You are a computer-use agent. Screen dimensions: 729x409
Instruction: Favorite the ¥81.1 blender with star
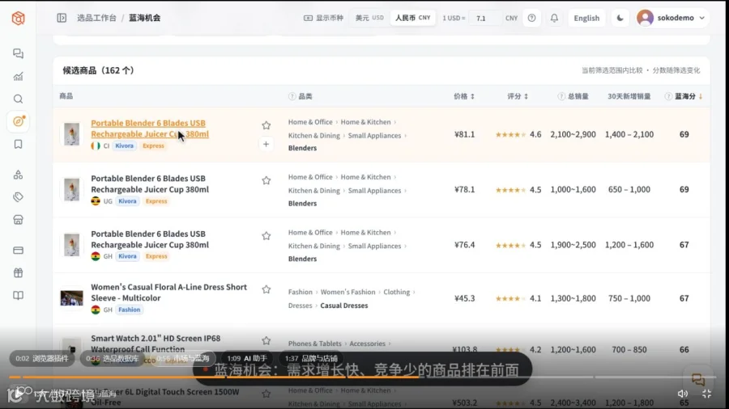(266, 125)
